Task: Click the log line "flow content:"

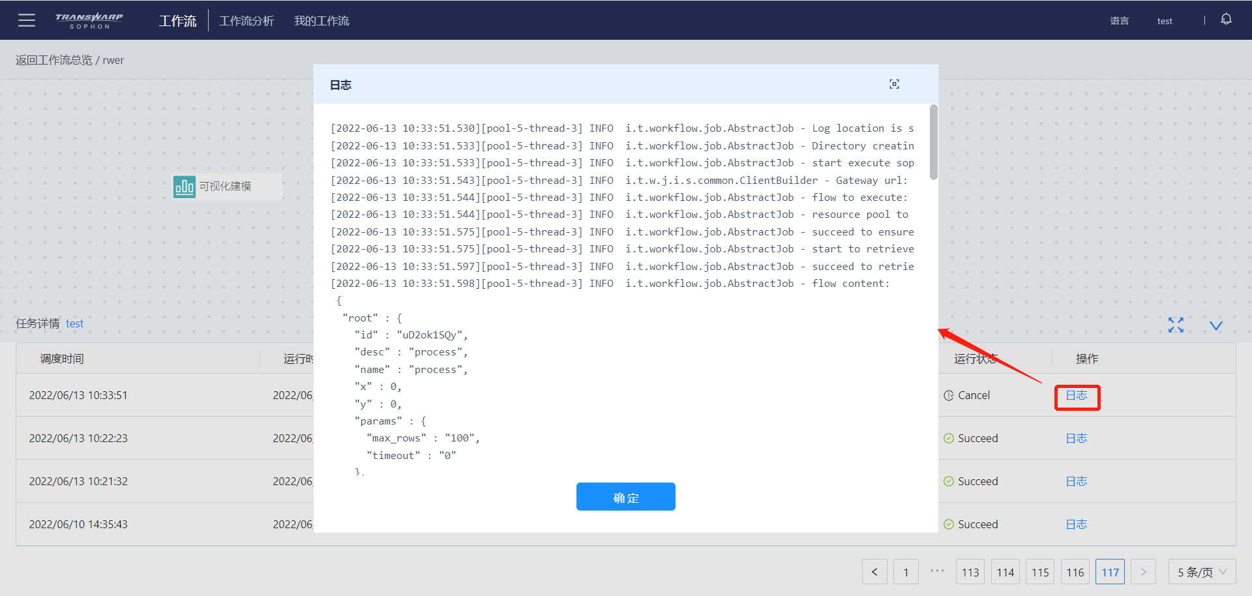Action: coord(610,283)
